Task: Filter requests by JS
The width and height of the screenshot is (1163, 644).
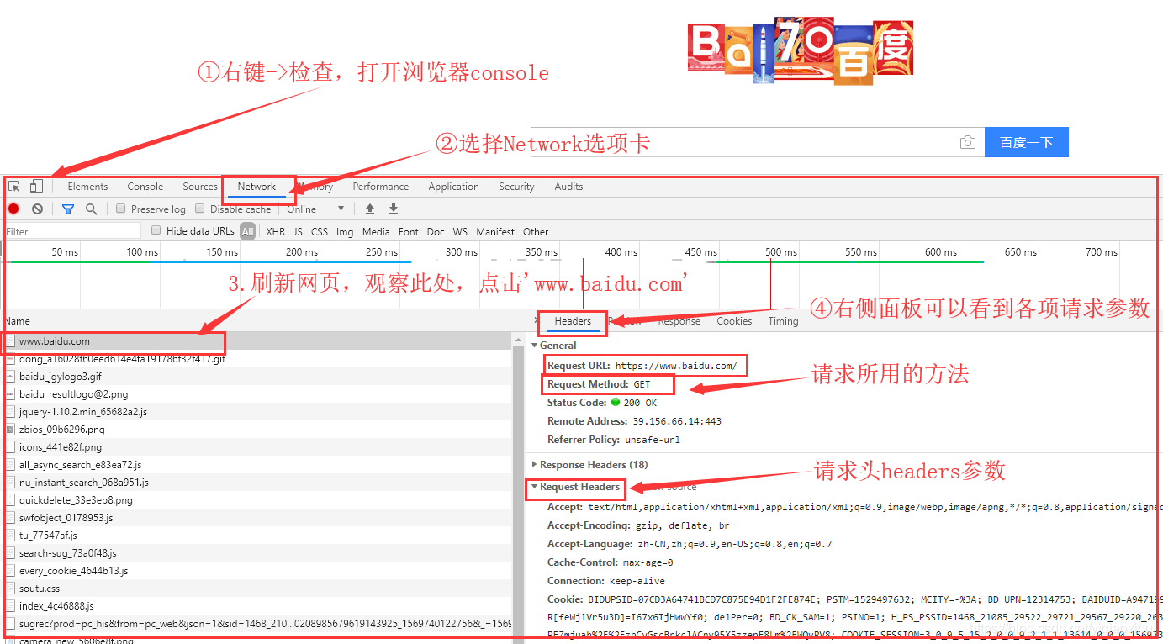Action: pyautogui.click(x=298, y=231)
